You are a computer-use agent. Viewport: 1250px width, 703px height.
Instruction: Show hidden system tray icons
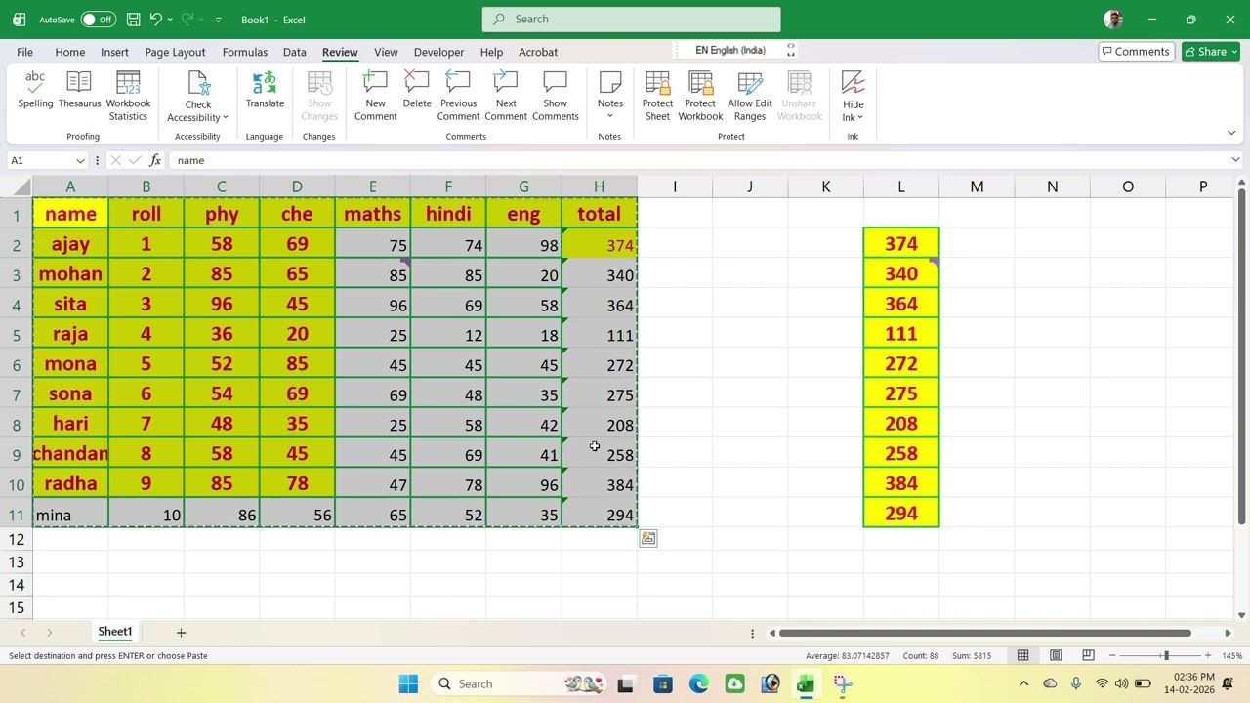1023,683
